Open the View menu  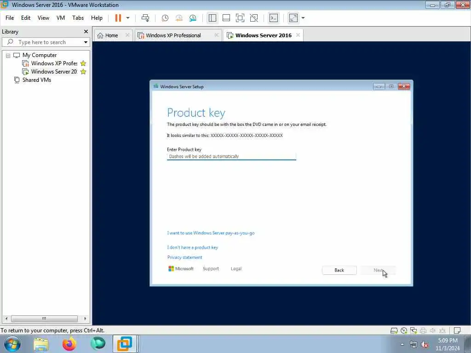(x=43, y=18)
